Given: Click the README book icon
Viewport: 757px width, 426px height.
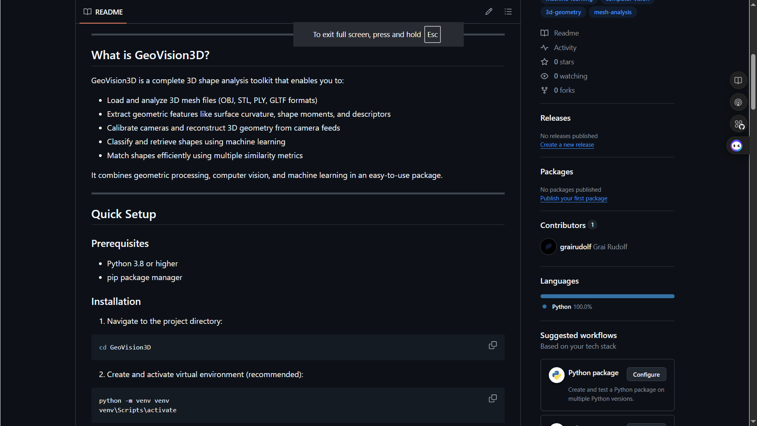Looking at the screenshot, I should pos(87,12).
